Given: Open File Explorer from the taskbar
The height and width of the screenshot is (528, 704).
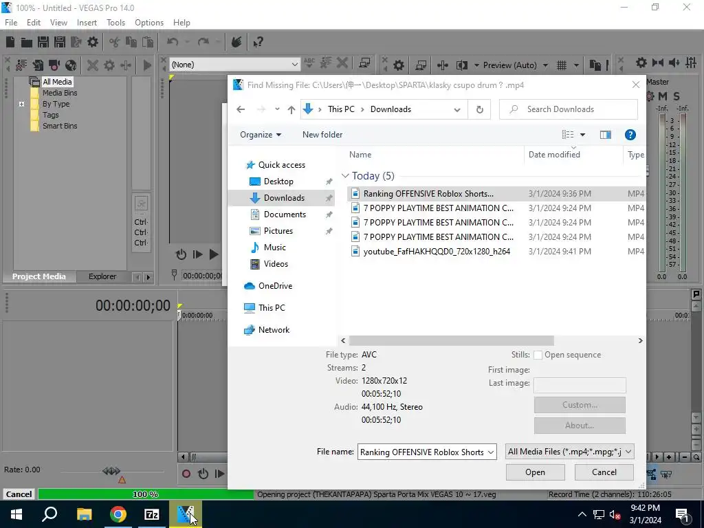Looking at the screenshot, I should (84, 514).
